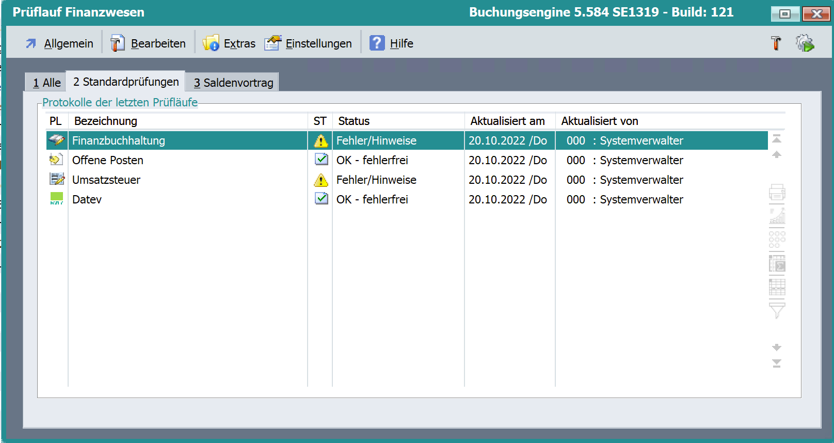Viewport: 834px width, 443px height.
Task: Open the Hilfe menu
Action: [x=392, y=43]
